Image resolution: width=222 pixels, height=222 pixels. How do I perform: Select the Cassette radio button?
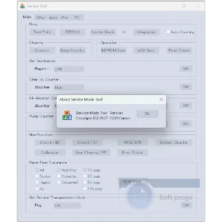(x=59, y=176)
